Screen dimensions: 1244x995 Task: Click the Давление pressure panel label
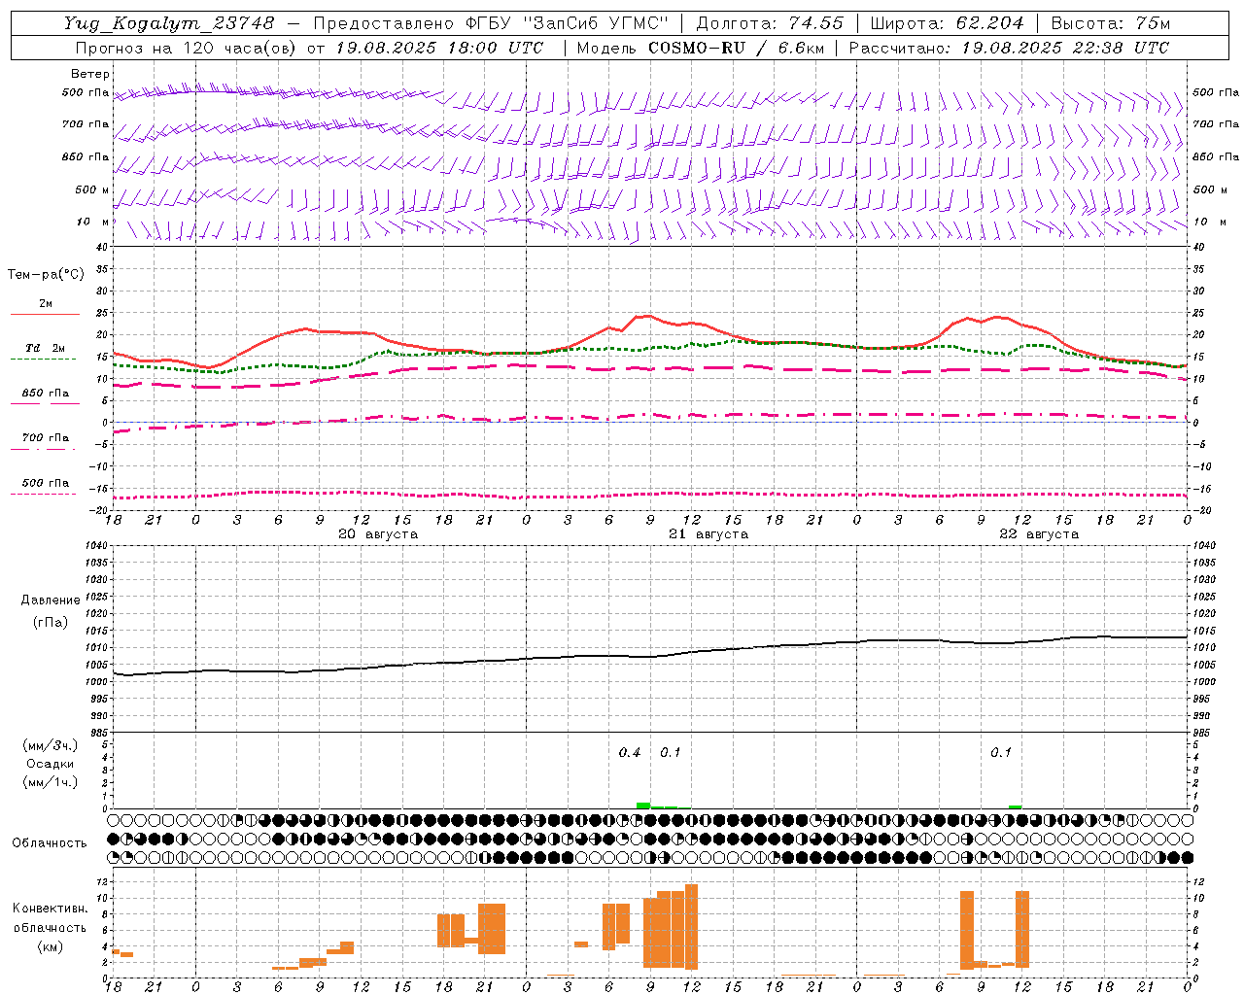click(51, 600)
